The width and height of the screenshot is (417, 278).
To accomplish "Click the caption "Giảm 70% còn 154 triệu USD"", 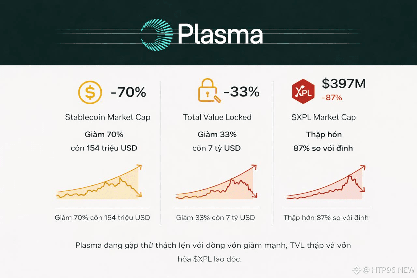I will click(102, 218).
